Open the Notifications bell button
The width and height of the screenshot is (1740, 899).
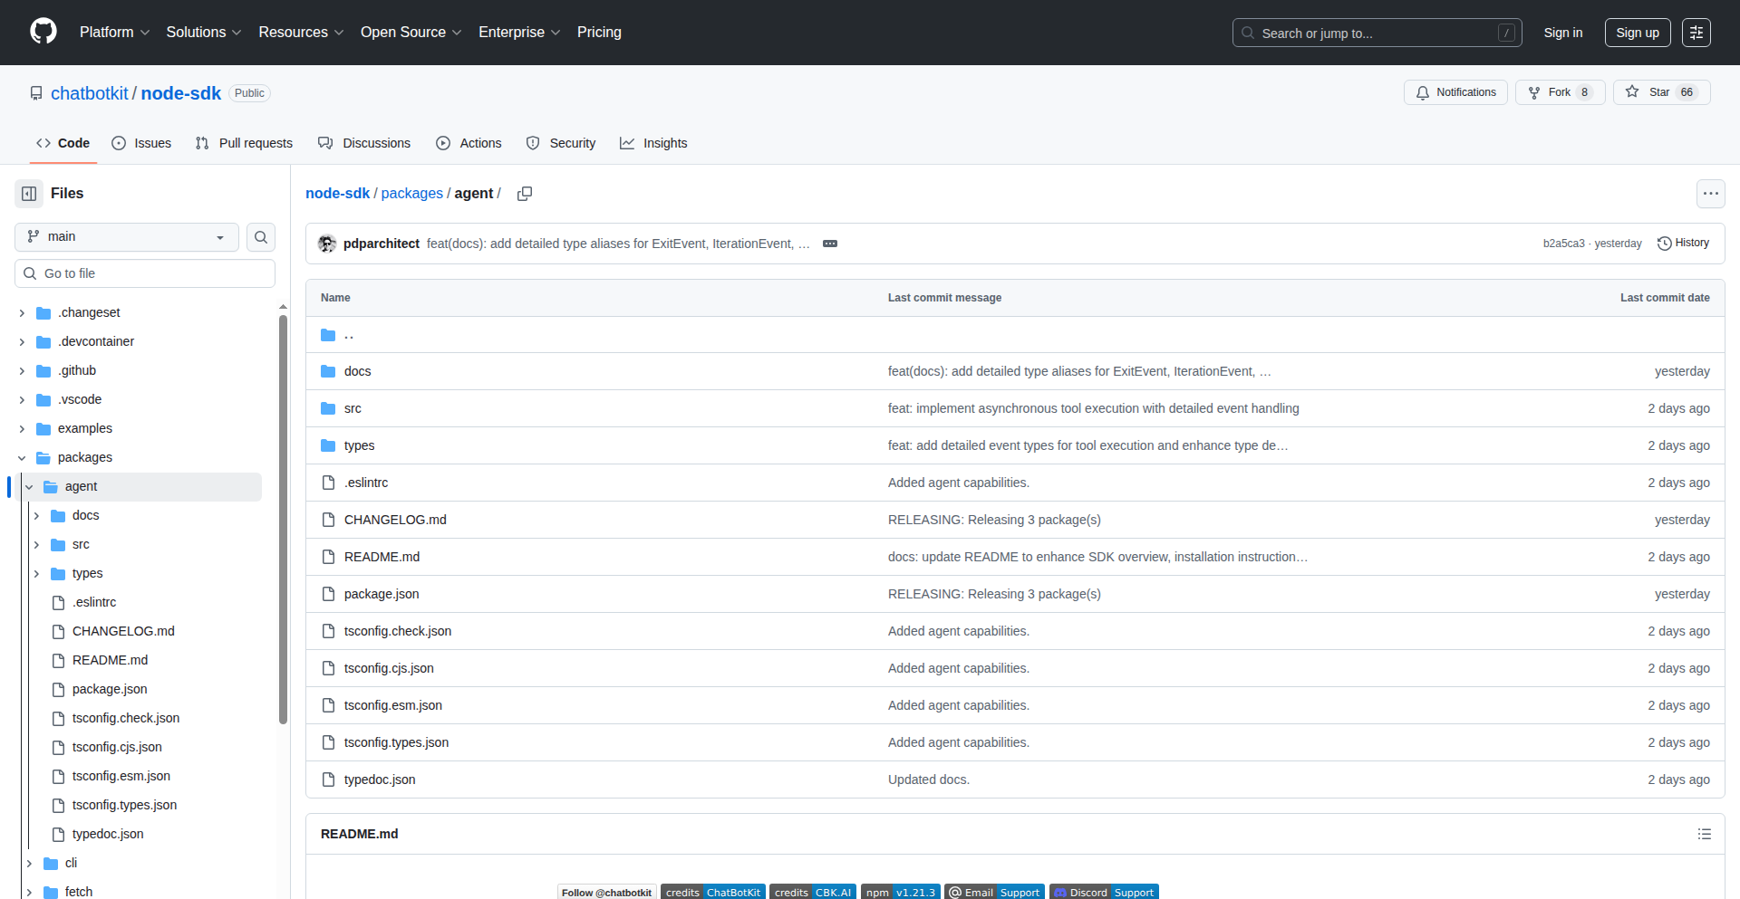coord(1455,92)
